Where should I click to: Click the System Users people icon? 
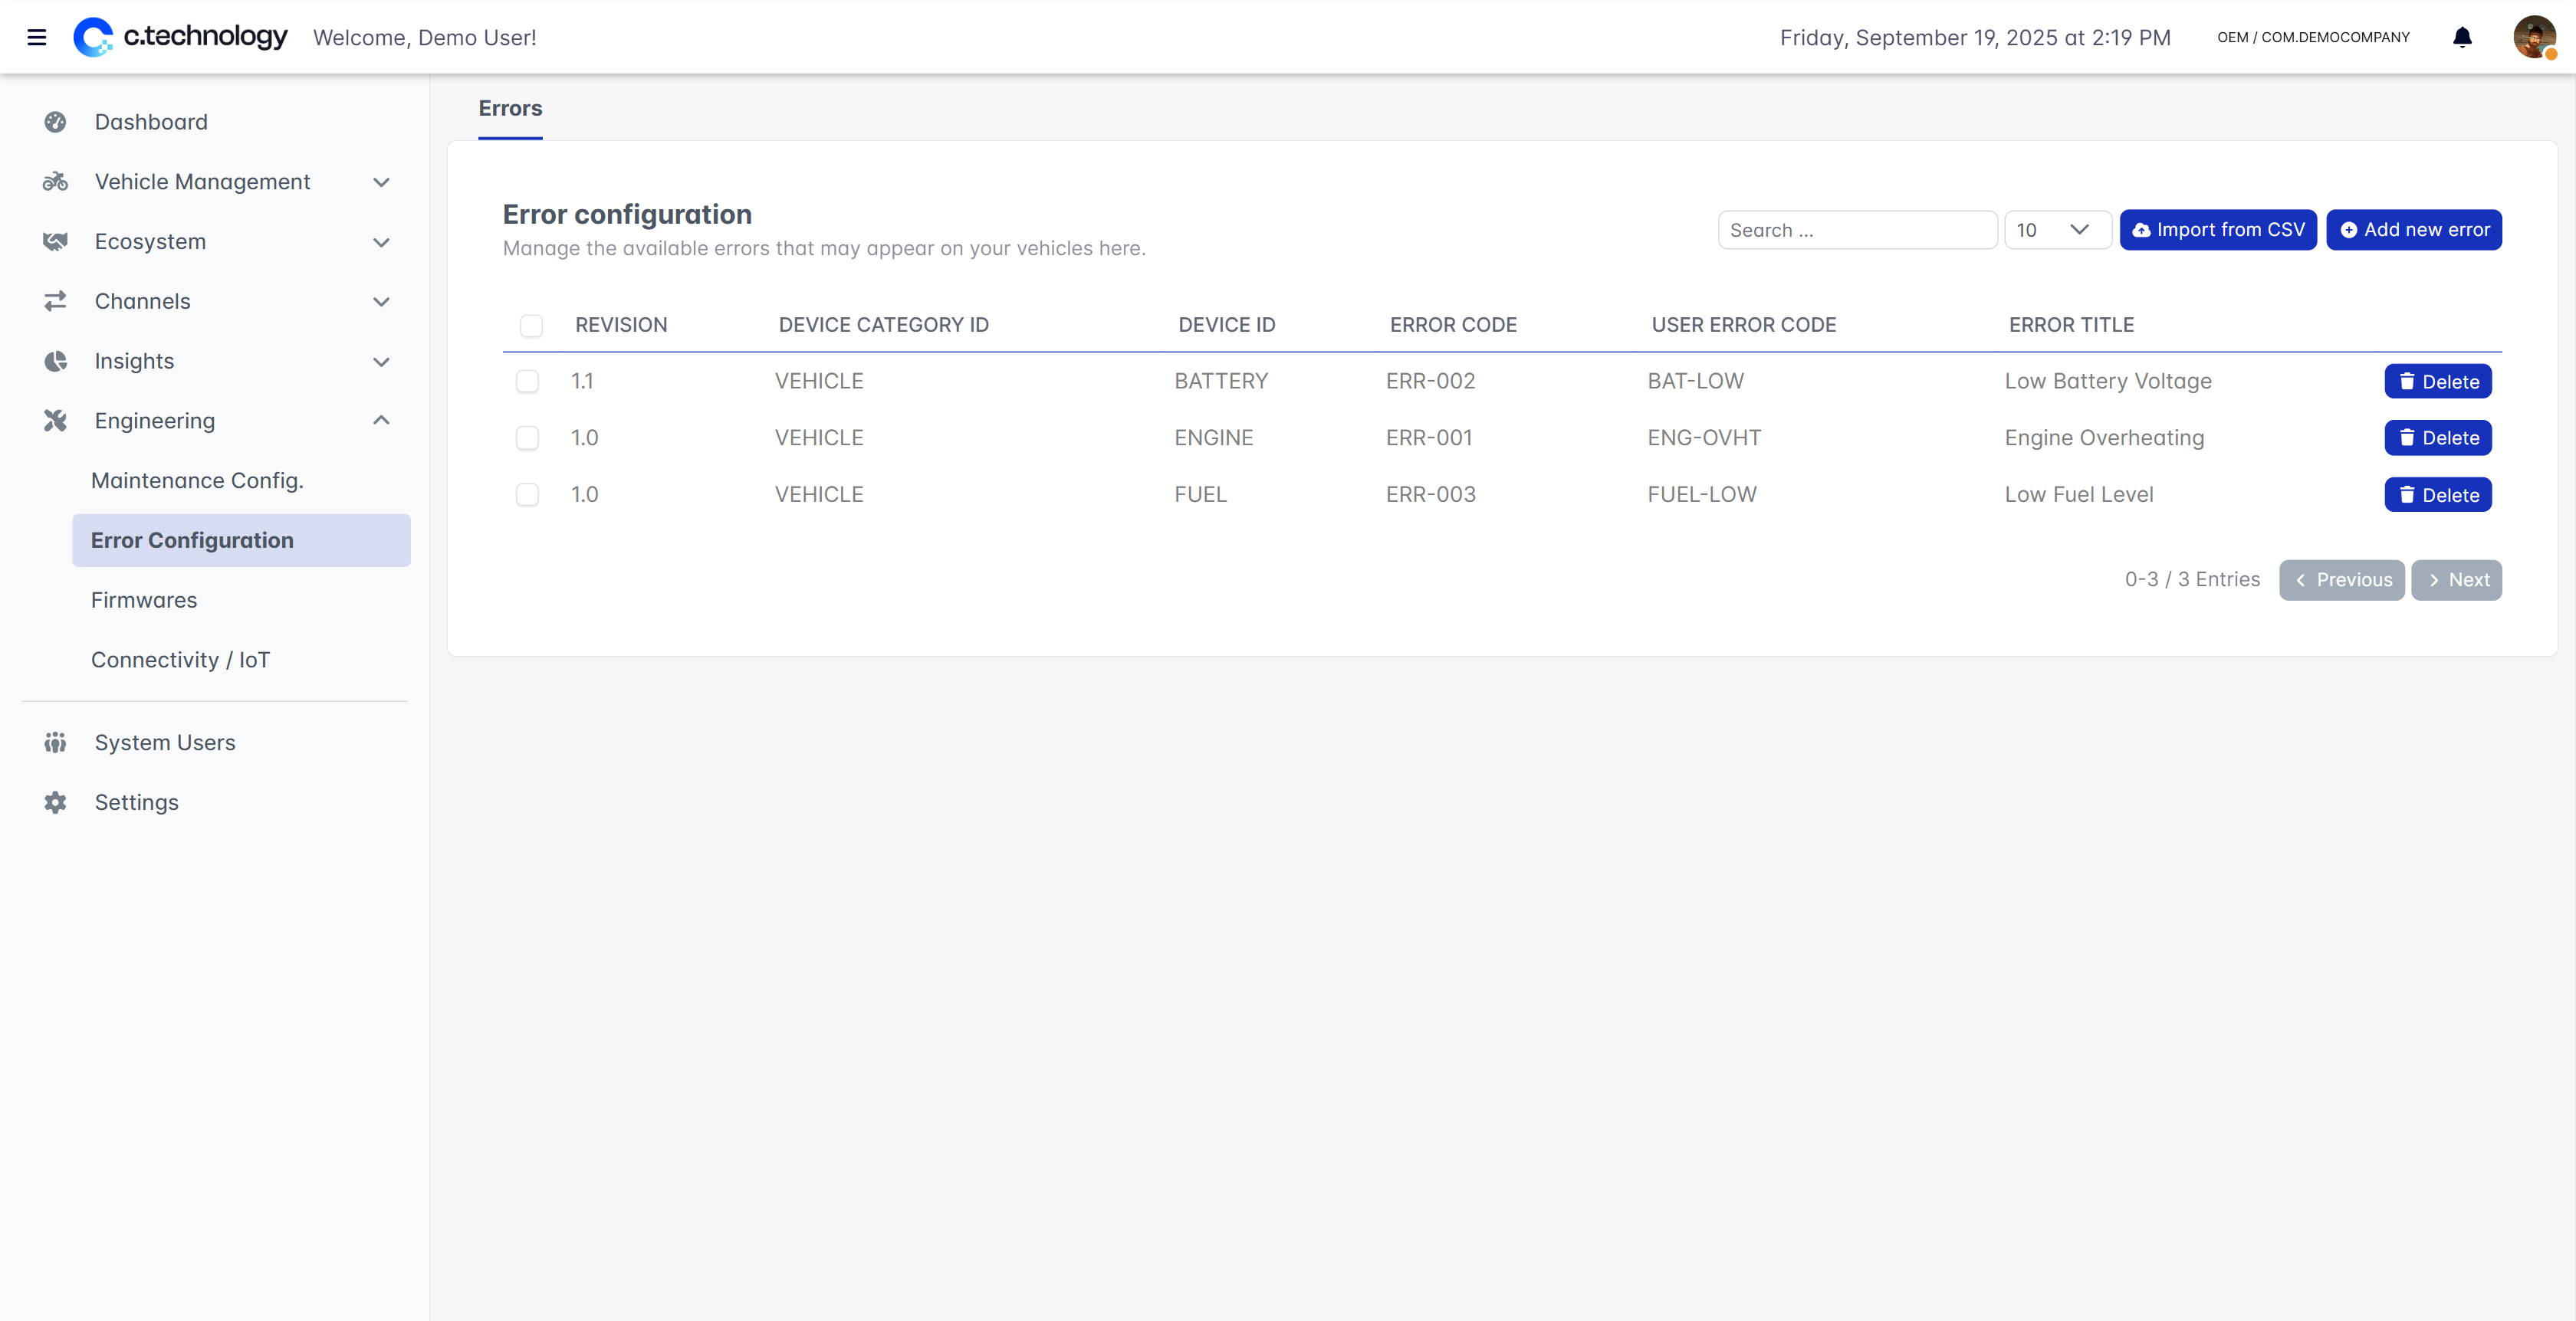(x=55, y=742)
